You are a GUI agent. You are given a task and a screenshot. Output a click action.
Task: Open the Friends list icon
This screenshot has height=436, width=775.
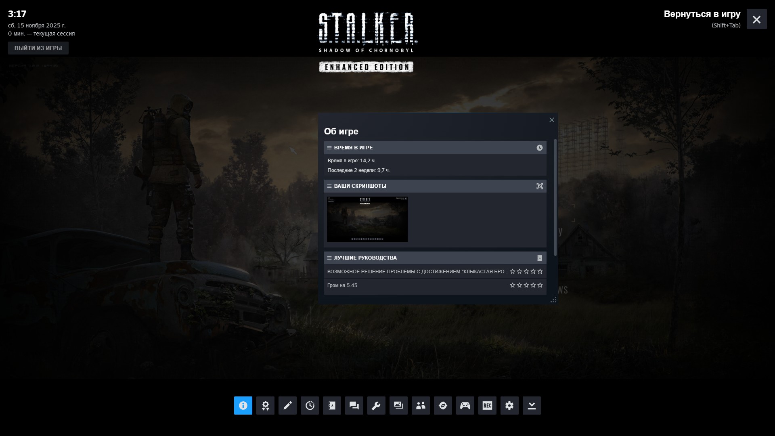421,405
